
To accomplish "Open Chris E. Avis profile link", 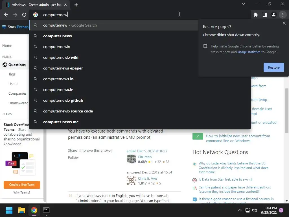I will (148, 179).
